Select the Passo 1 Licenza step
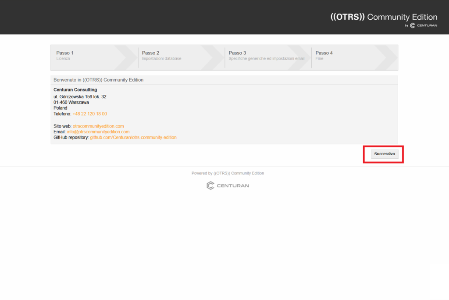This screenshot has height=300, width=449. click(94, 57)
